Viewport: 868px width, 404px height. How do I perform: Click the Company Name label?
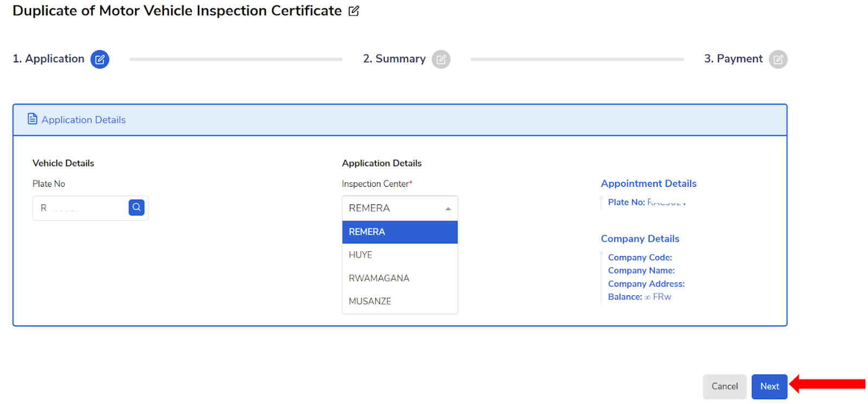[x=641, y=271]
